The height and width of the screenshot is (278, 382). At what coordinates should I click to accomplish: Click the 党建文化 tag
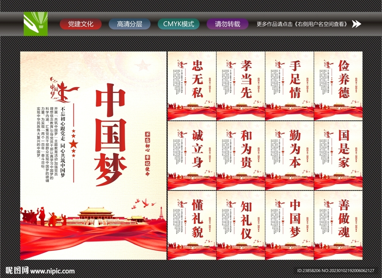point(81,24)
